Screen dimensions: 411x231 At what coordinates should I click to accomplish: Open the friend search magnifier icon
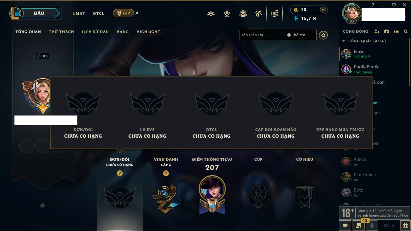(406, 32)
